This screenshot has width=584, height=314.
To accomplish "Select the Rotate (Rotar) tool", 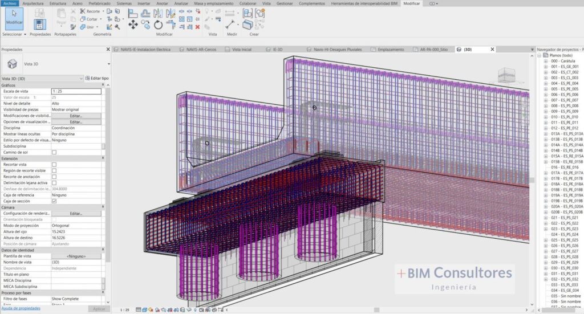I will [159, 25].
